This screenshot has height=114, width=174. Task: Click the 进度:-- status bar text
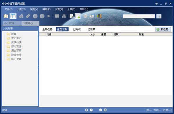[x=167, y=110]
